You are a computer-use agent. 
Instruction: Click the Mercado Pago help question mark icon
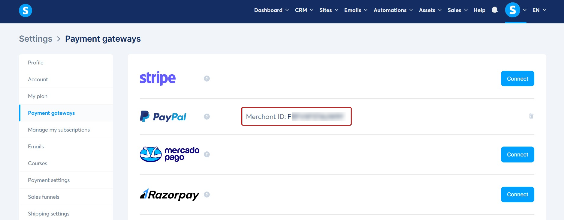(x=207, y=154)
